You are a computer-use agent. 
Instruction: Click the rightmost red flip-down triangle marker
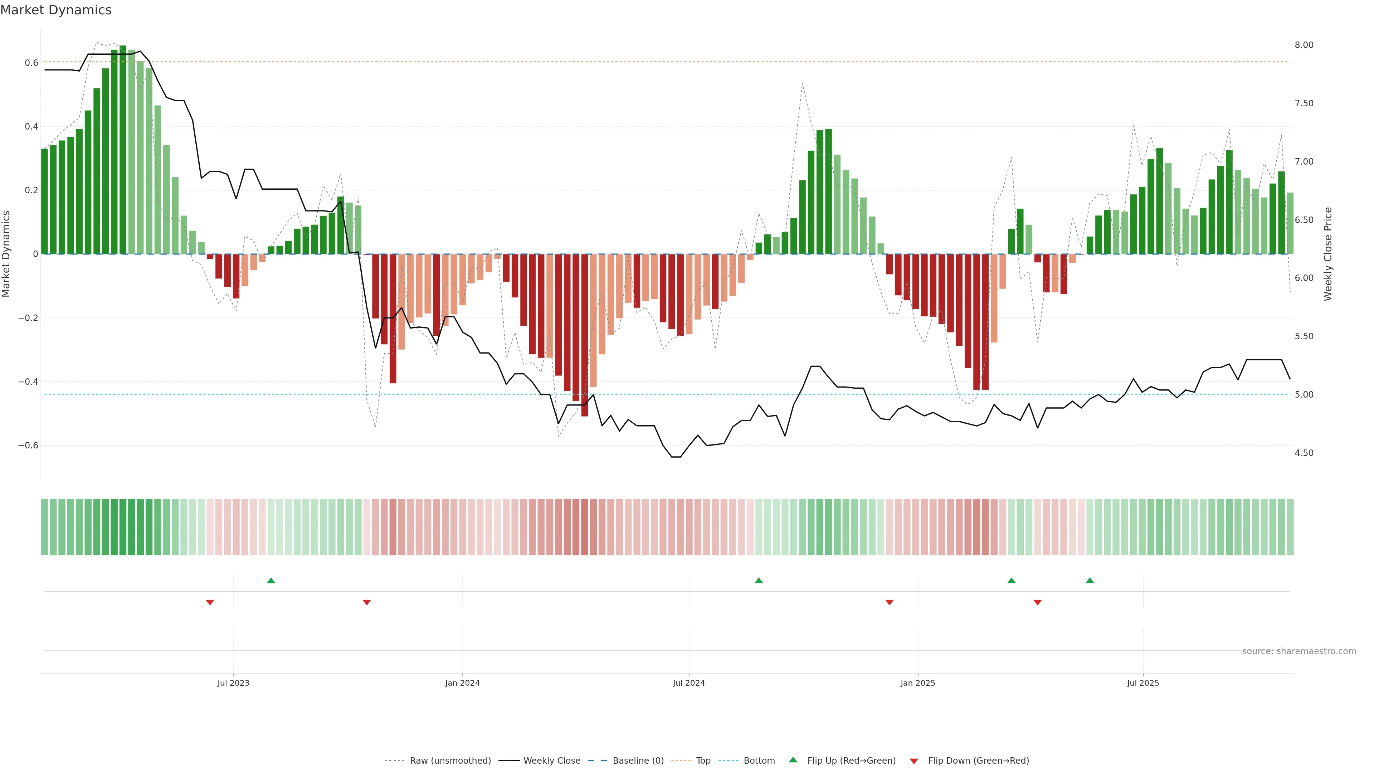[x=1037, y=602]
